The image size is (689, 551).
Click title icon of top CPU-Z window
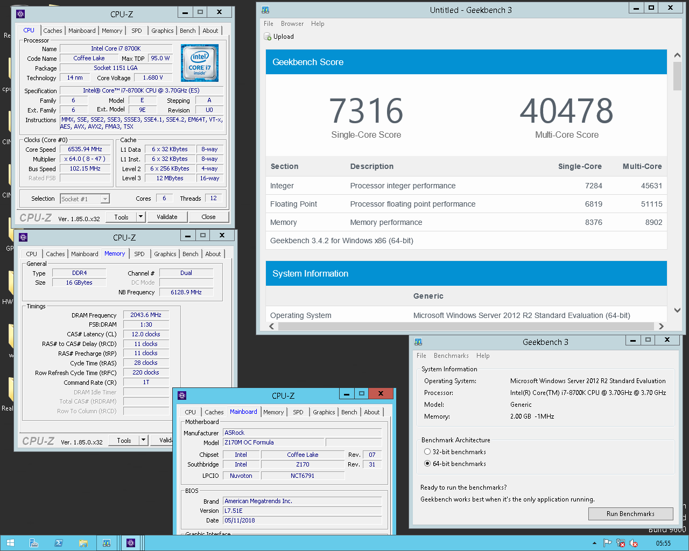click(20, 14)
